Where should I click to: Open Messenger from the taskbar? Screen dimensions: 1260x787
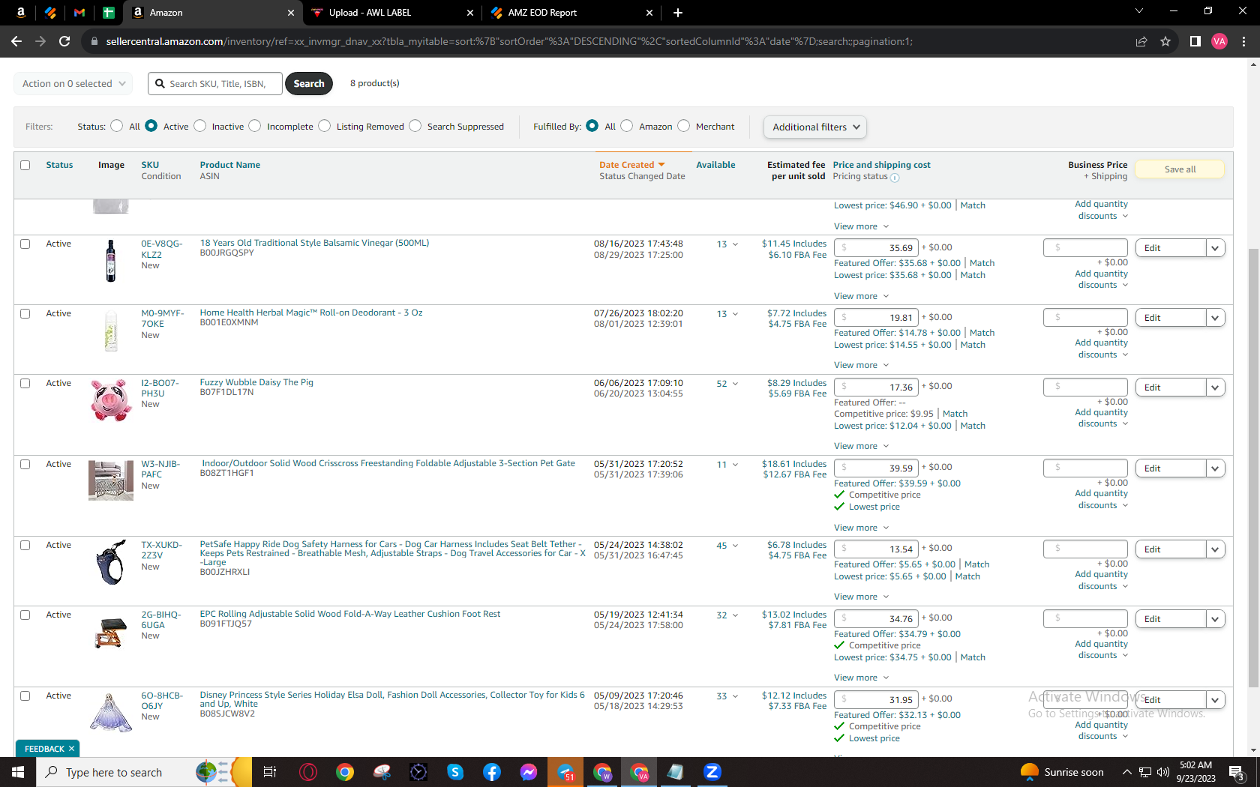(529, 772)
